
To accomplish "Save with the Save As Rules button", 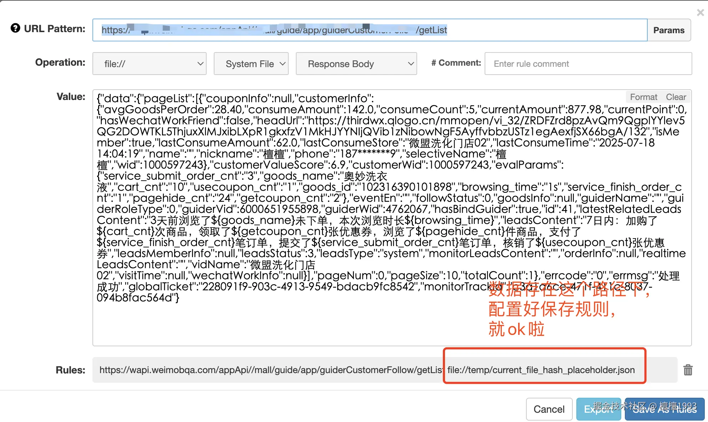I will (x=664, y=409).
